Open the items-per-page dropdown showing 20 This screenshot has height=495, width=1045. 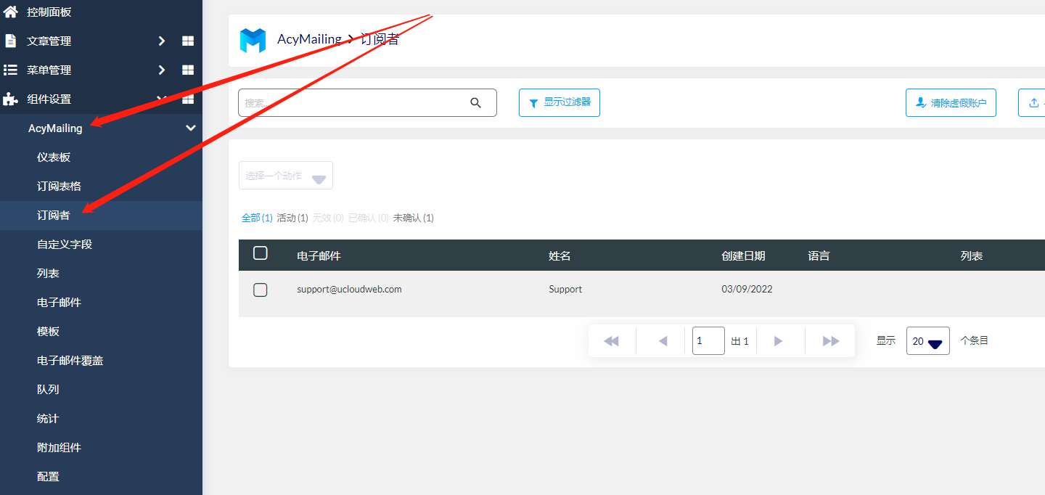point(927,341)
